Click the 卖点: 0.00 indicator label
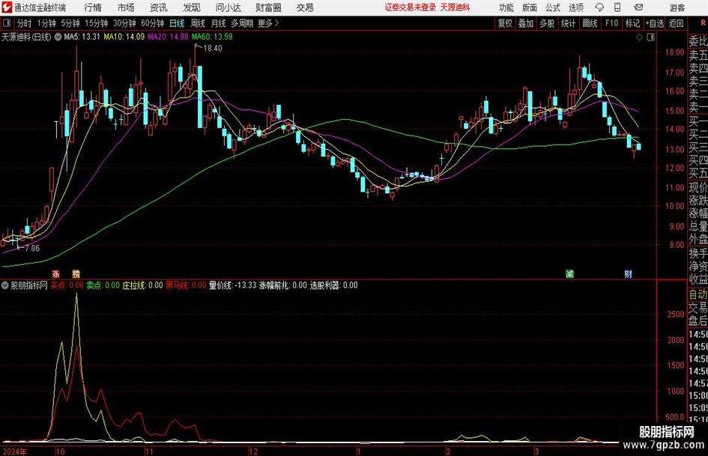 pyautogui.click(x=103, y=285)
